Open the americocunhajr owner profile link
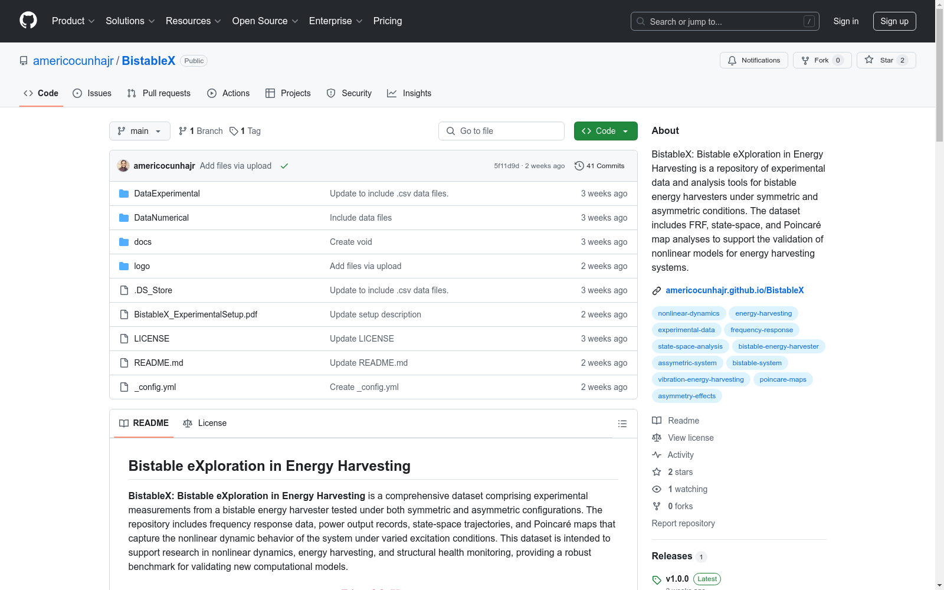This screenshot has width=944, height=590. (73, 61)
